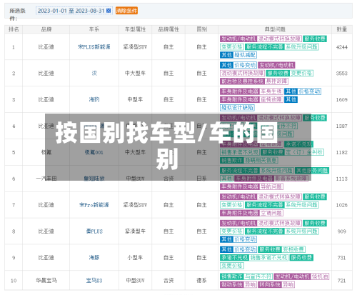Click the 中型车 cell in 海豹 row
Screen dimensions: 357x295
pos(135,99)
